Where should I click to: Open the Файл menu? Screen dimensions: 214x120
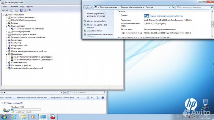coord(5,7)
